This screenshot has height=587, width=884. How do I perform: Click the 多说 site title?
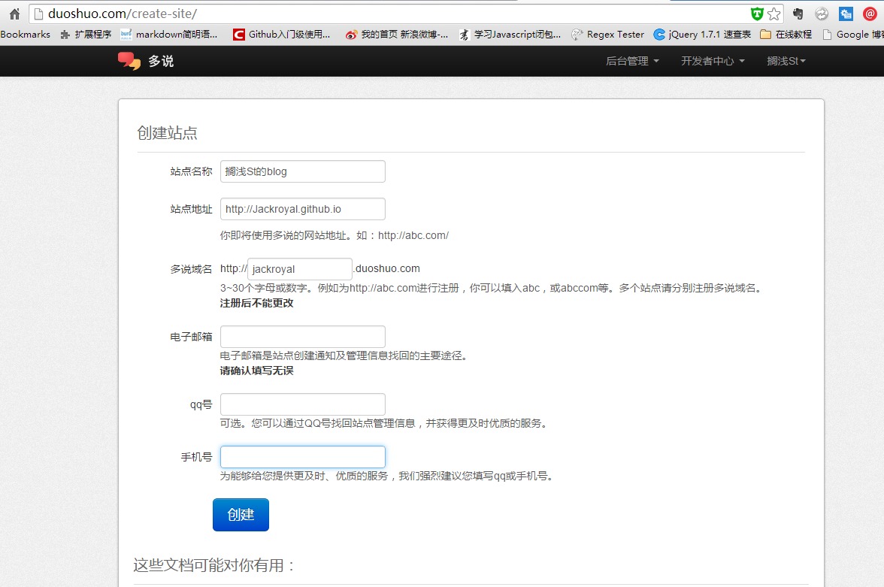pos(161,61)
